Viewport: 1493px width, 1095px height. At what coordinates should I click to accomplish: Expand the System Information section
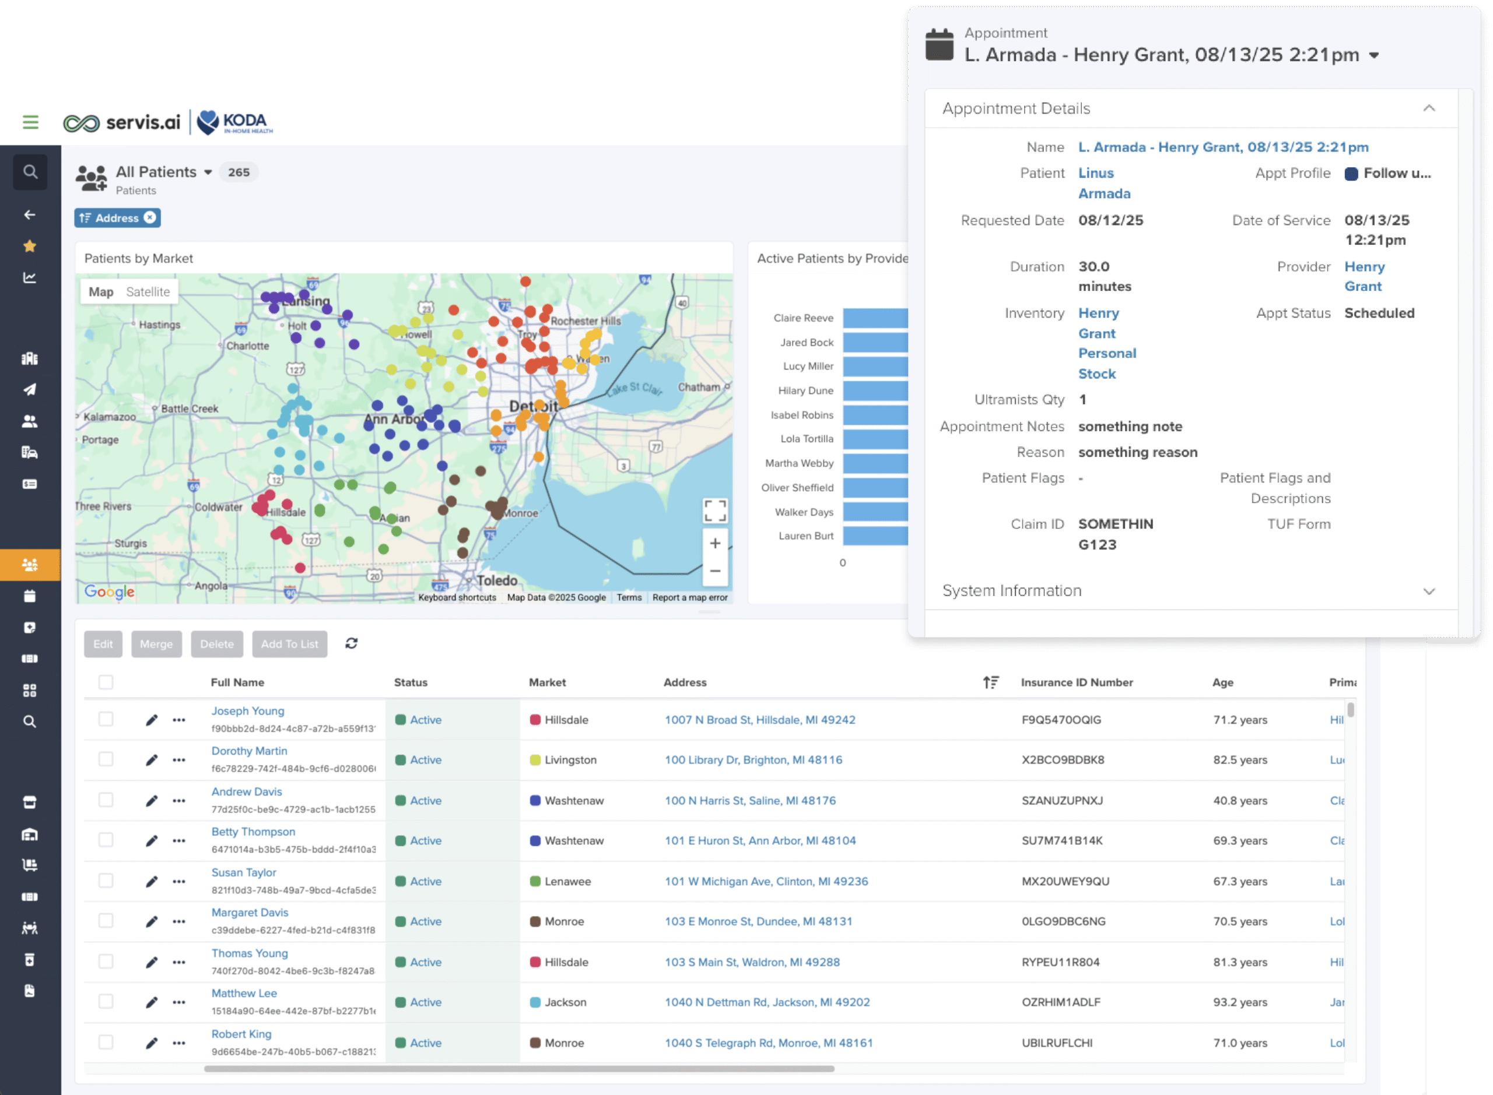(x=1429, y=591)
